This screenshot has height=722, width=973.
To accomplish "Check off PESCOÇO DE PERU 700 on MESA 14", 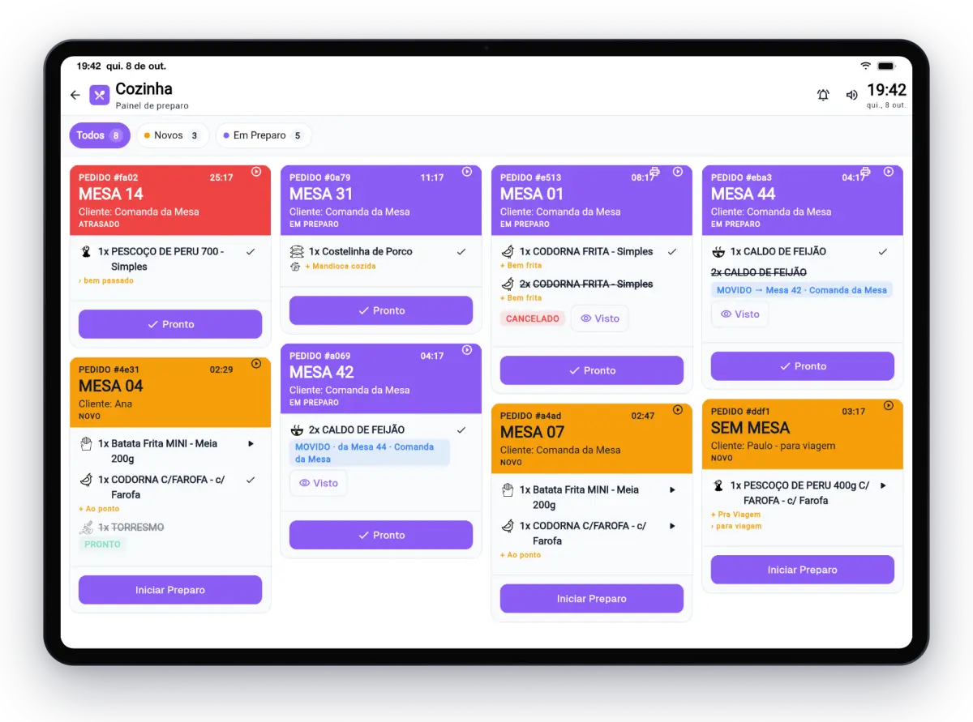I will click(251, 252).
